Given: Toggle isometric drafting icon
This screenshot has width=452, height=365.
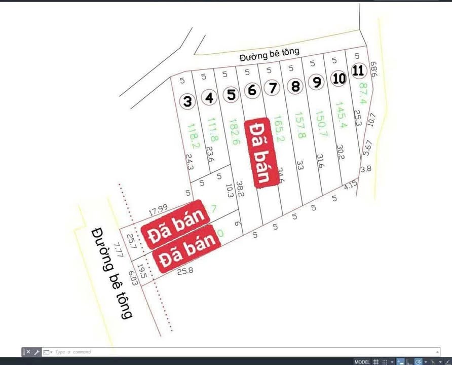Looking at the screenshot, I should pyautogui.click(x=432, y=362).
